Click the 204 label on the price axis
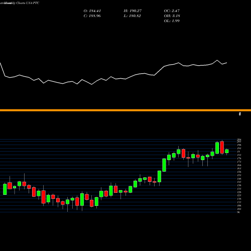The image size is (251, 251). 239,140
